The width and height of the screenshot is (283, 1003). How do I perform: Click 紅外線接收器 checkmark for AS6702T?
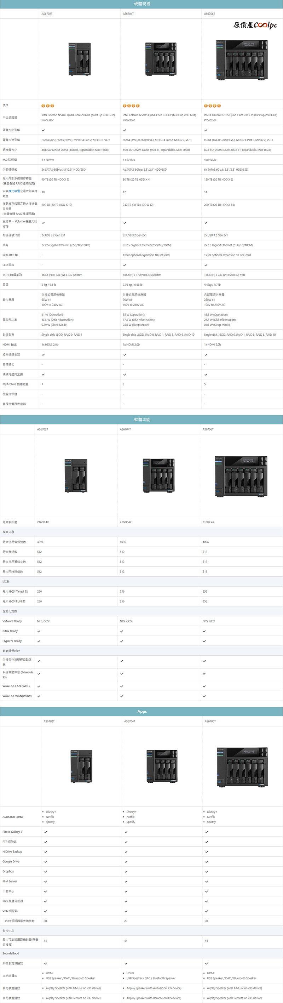click(43, 355)
